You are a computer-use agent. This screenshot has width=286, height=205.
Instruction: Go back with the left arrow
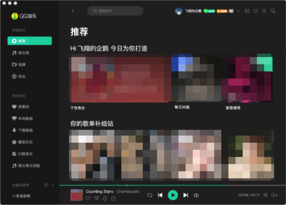[x=73, y=11]
